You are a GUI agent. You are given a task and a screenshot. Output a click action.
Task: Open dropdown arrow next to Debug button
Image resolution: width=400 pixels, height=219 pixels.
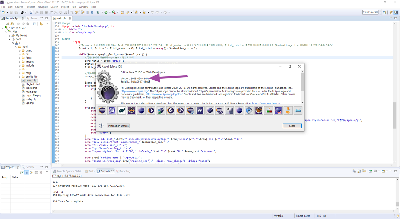pos(102,12)
